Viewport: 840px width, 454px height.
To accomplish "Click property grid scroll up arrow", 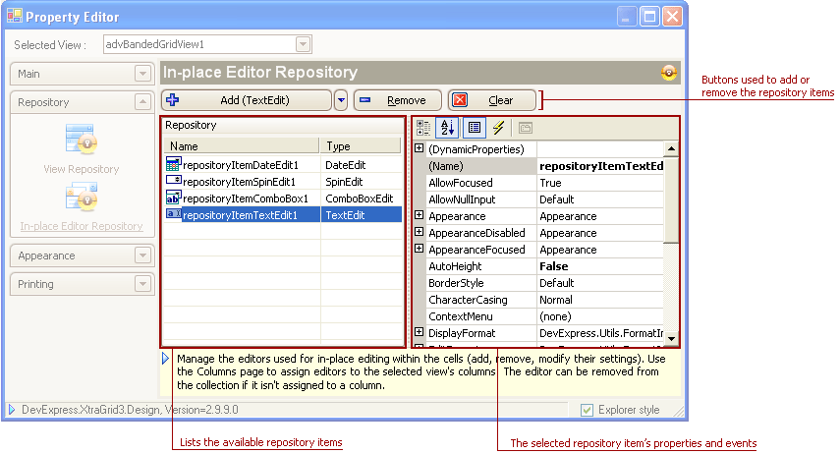I will [671, 148].
